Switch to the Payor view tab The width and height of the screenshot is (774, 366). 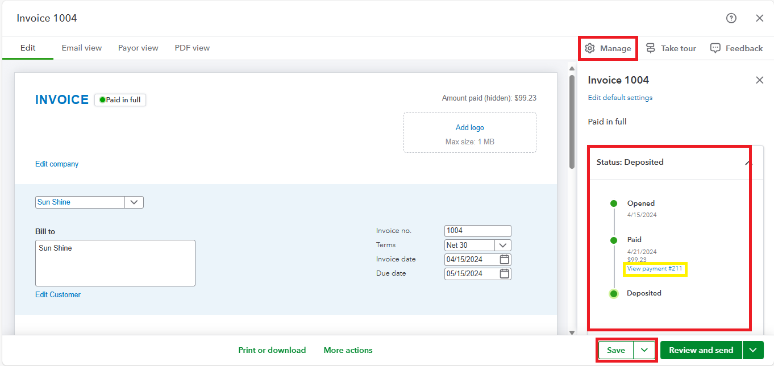click(138, 48)
